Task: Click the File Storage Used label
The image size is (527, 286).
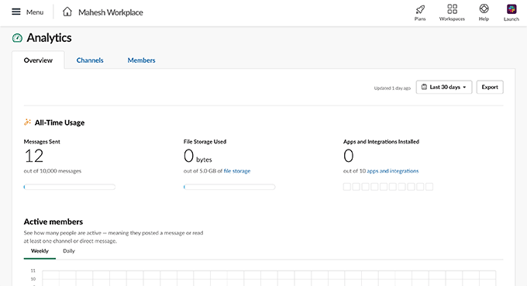Action: (x=205, y=142)
